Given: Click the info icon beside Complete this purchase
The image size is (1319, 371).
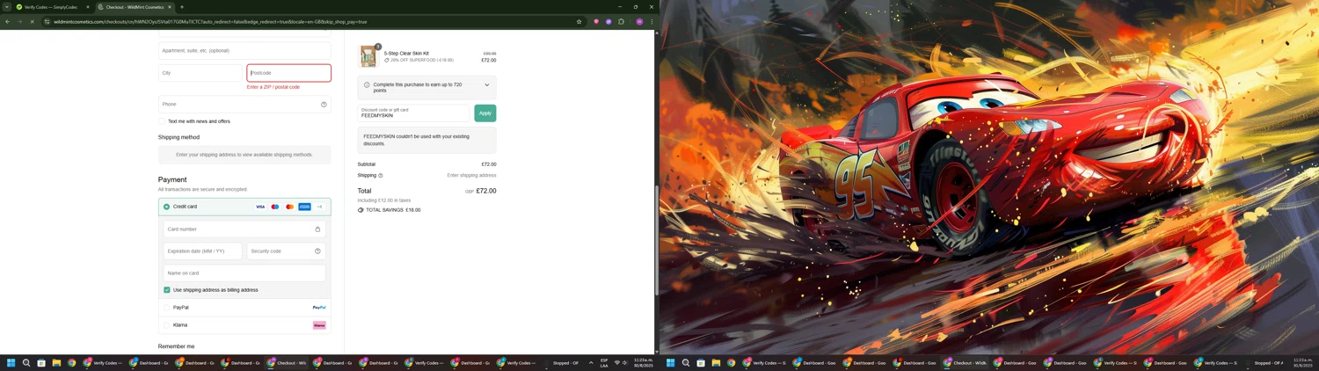Looking at the screenshot, I should click(x=367, y=85).
